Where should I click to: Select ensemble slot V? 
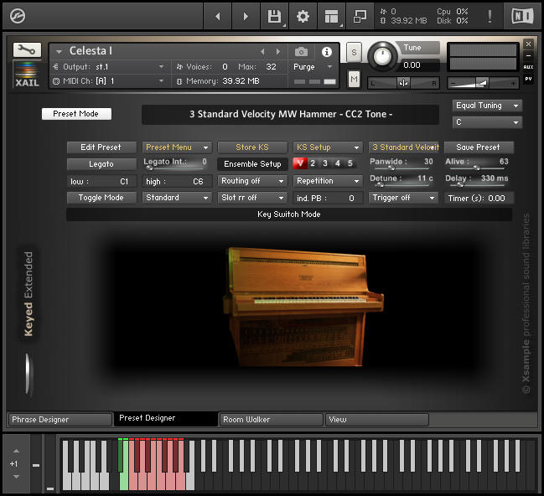[x=300, y=163]
